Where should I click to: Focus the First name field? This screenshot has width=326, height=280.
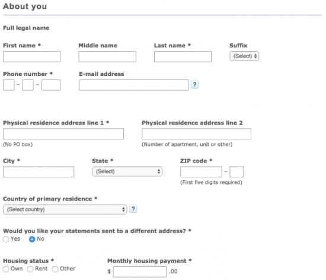[31, 56]
